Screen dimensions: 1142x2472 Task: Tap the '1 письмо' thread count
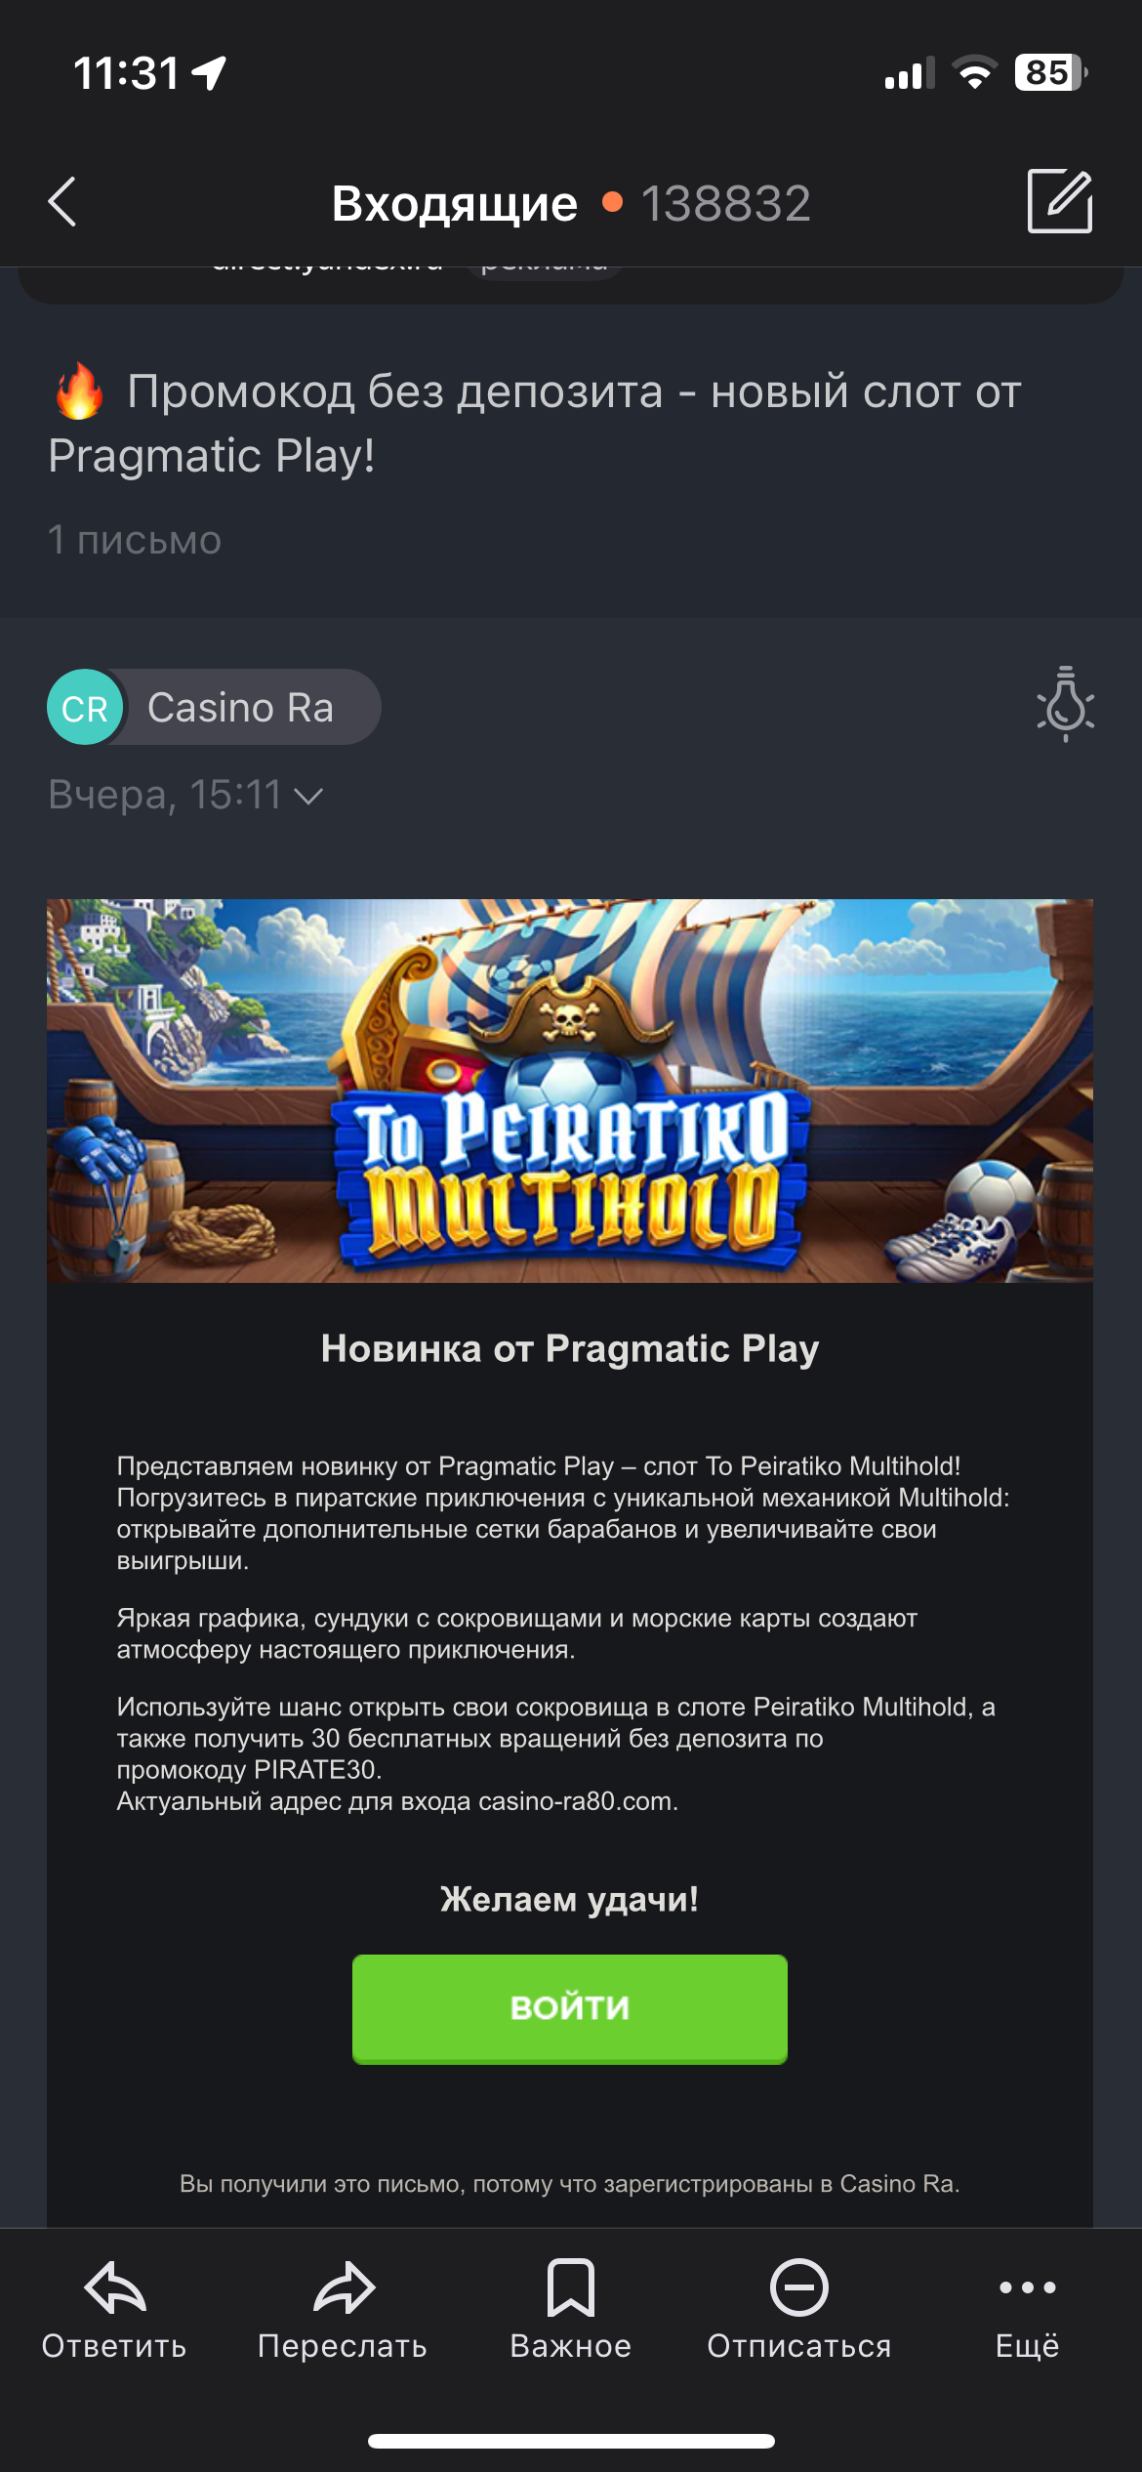click(x=135, y=540)
